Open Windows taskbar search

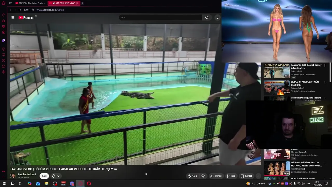coord(12,184)
